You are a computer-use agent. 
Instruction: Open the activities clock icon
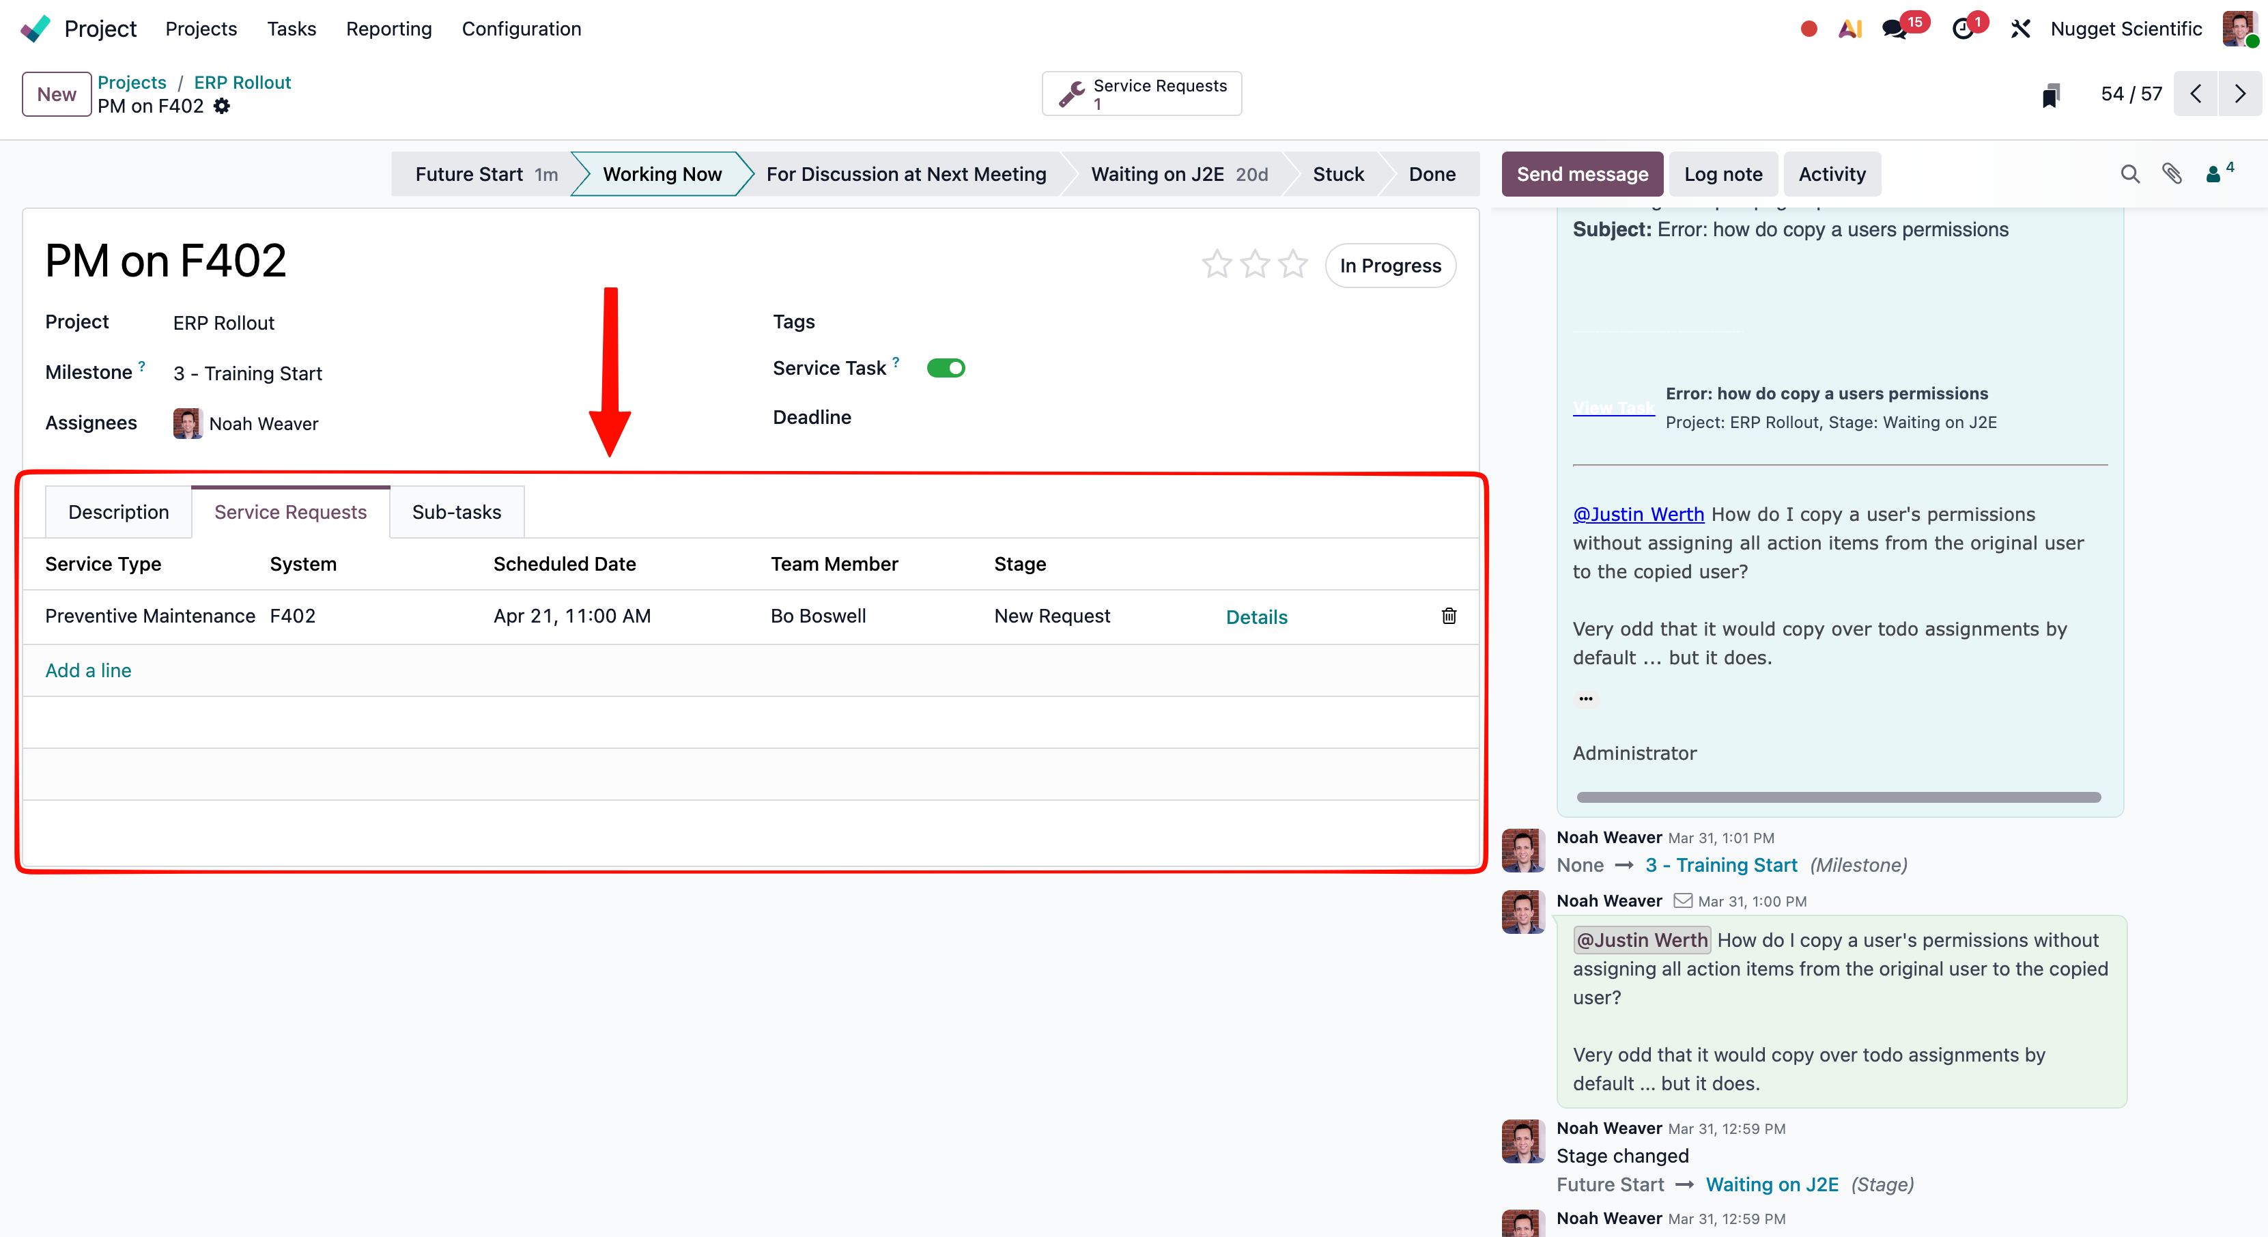pyautogui.click(x=1963, y=29)
